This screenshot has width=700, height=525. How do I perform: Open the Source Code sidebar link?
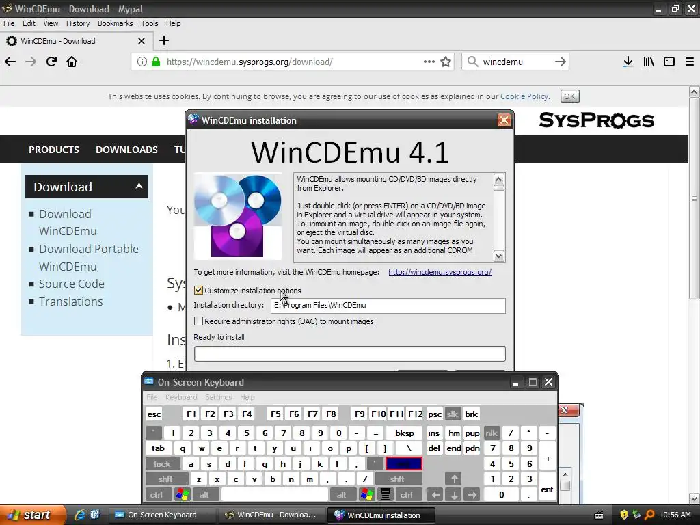click(x=71, y=284)
